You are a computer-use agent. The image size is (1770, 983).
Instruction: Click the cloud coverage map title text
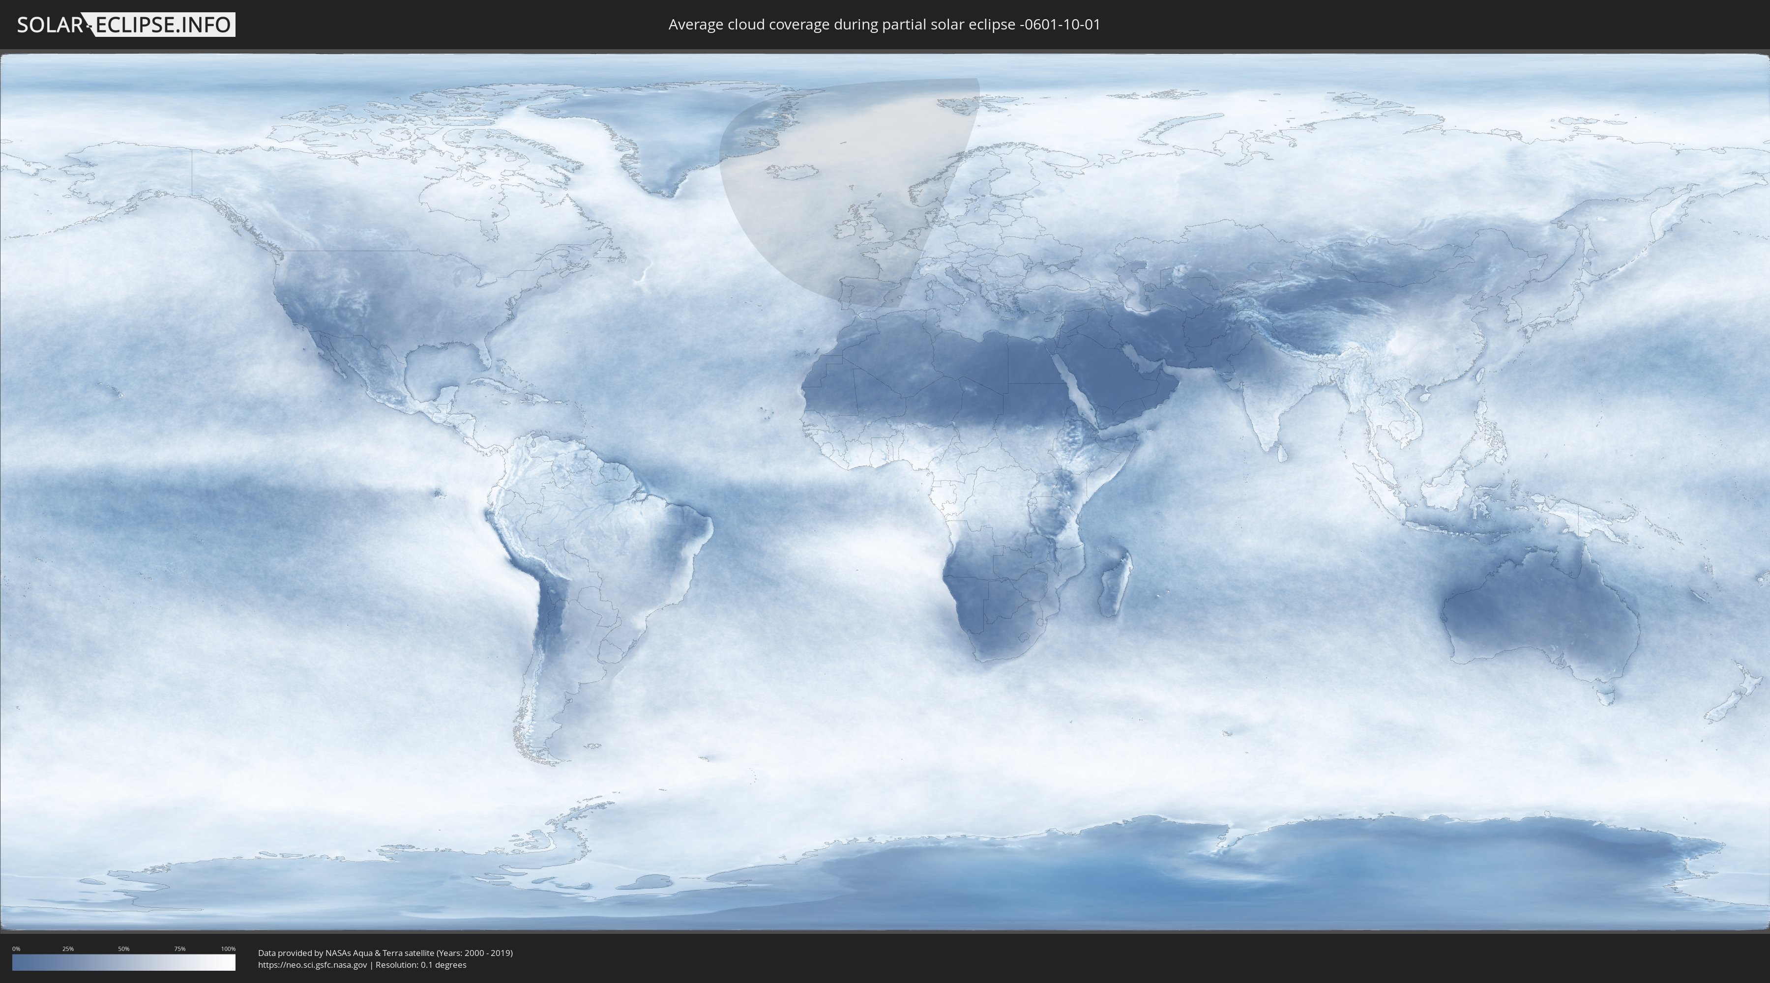[x=884, y=25]
